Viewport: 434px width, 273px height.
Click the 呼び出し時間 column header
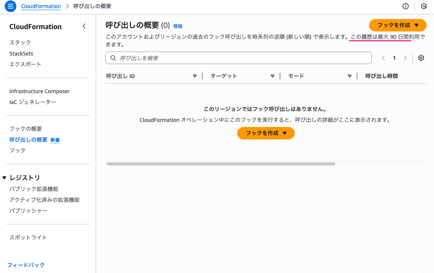[x=381, y=76]
